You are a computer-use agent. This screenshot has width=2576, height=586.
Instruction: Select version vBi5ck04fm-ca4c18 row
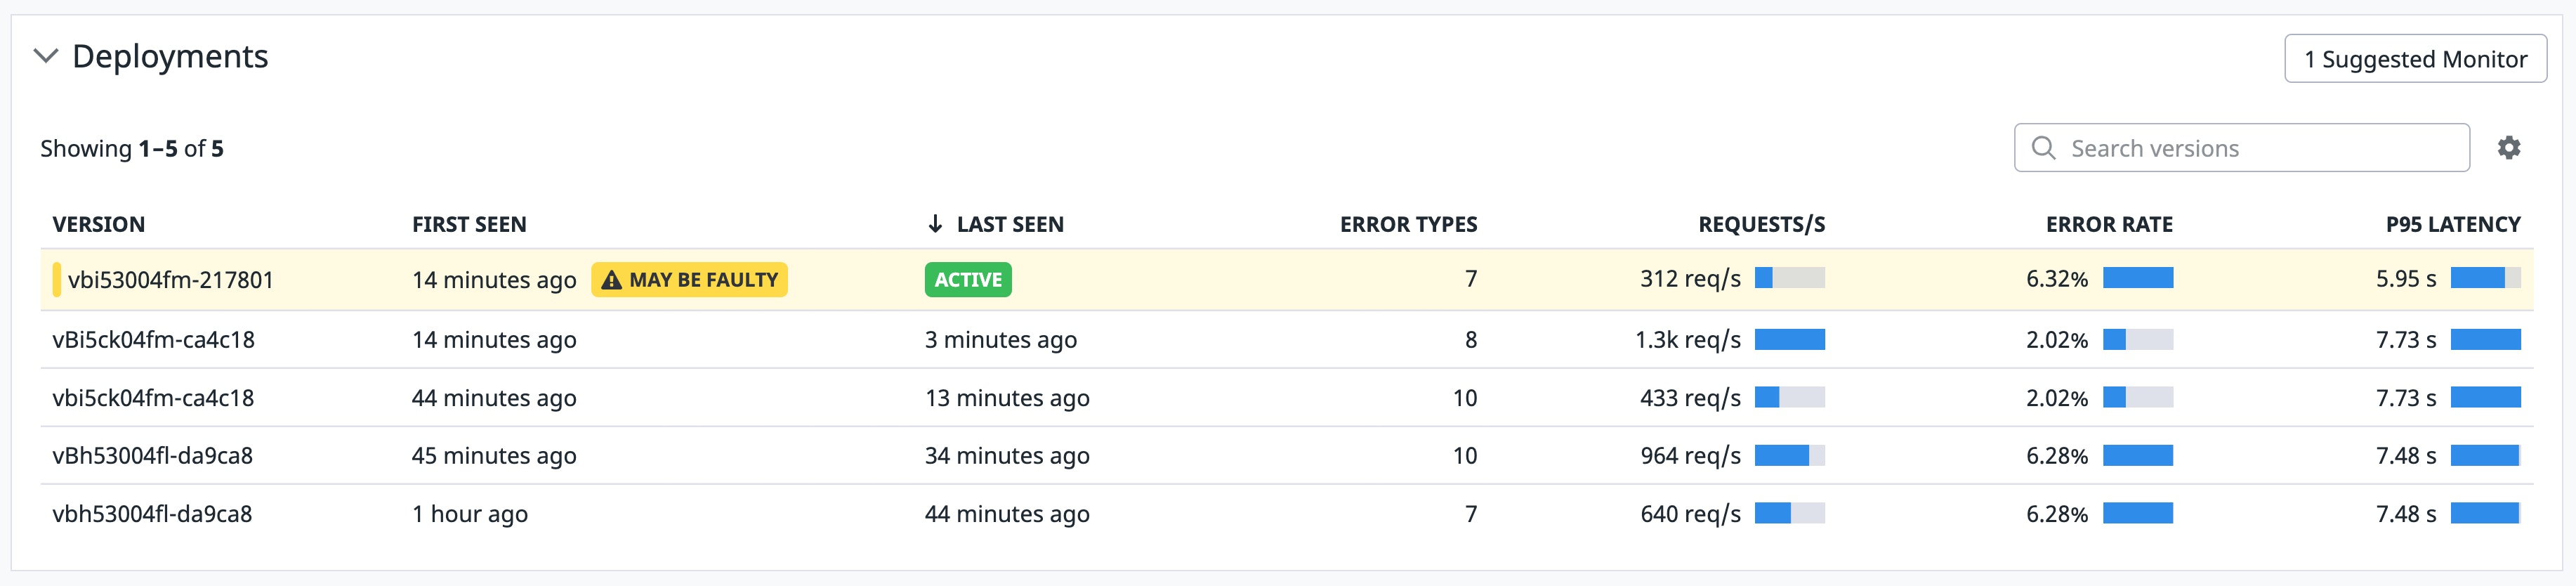(153, 340)
